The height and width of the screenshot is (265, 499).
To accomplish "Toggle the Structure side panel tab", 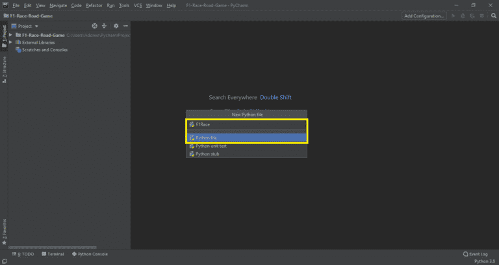I will click(x=4, y=67).
